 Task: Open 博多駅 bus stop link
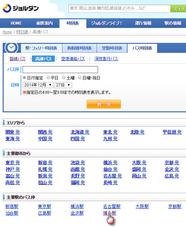click(x=110, y=213)
